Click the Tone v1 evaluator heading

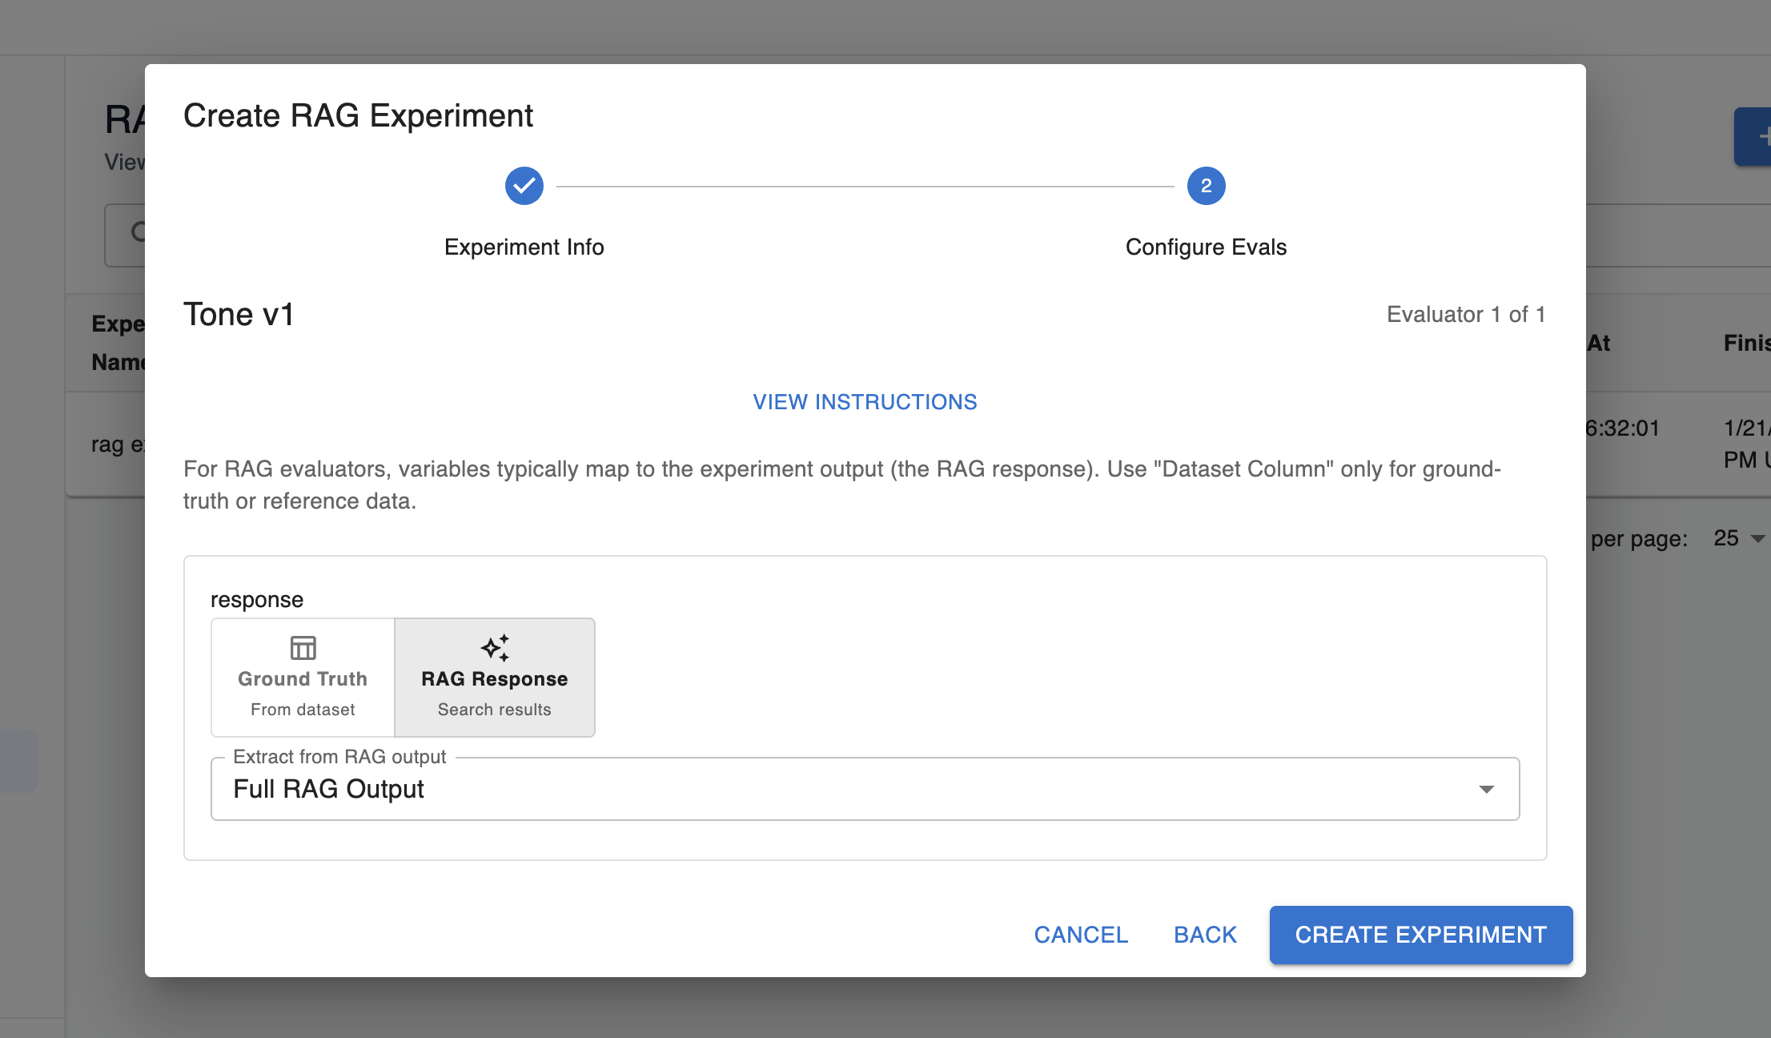coord(239,315)
